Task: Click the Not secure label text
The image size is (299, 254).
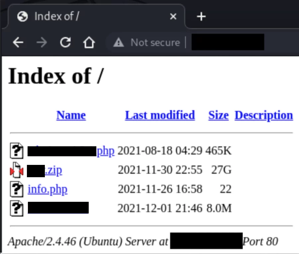Action: [x=155, y=42]
